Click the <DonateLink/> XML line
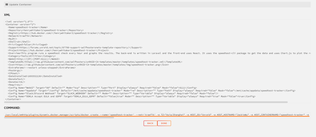 (x=16, y=82)
